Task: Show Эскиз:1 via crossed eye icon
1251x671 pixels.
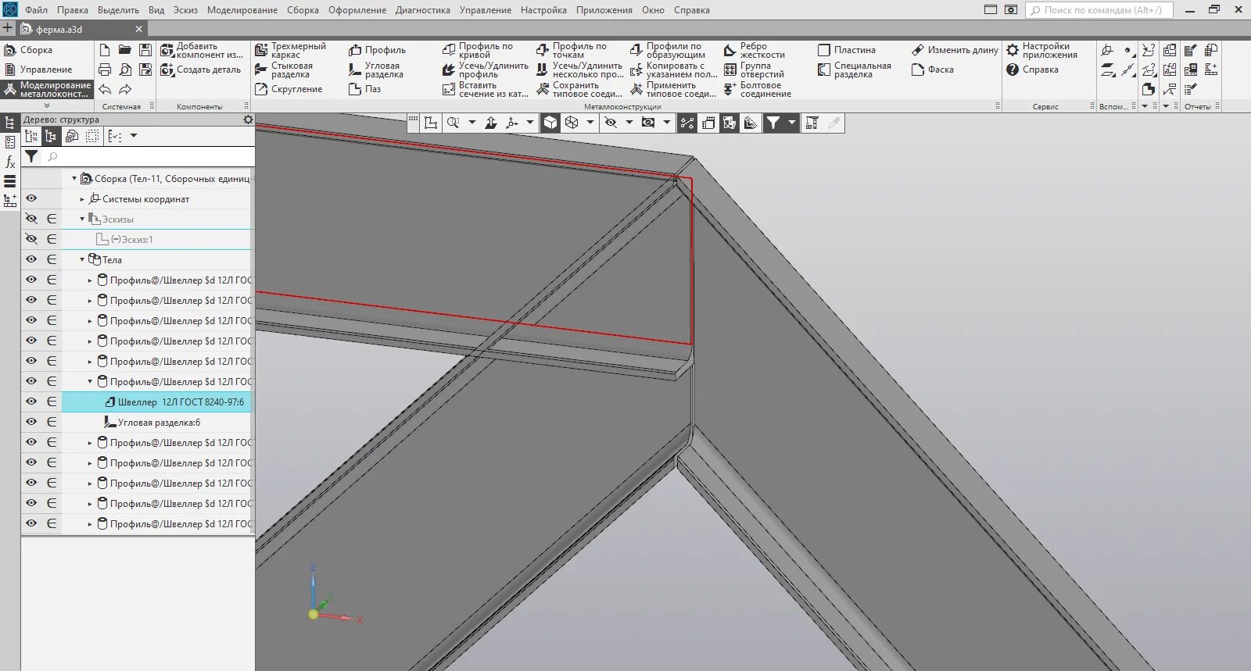Action: [x=31, y=239]
